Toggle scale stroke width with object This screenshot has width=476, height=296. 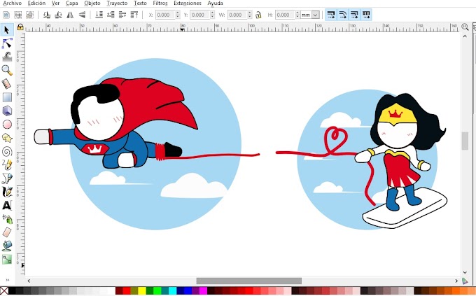(331, 15)
